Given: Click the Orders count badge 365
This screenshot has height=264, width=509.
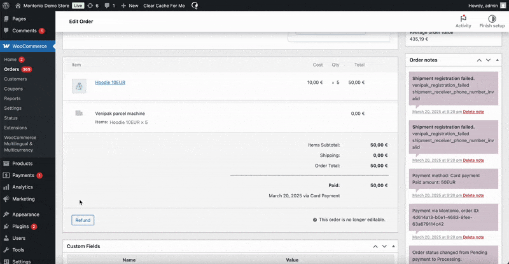Looking at the screenshot, I should click(26, 69).
